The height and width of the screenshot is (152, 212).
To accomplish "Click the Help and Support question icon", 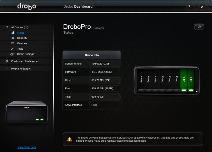I will (7, 69).
